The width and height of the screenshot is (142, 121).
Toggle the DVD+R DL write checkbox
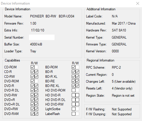pyautogui.click(x=36, y=104)
